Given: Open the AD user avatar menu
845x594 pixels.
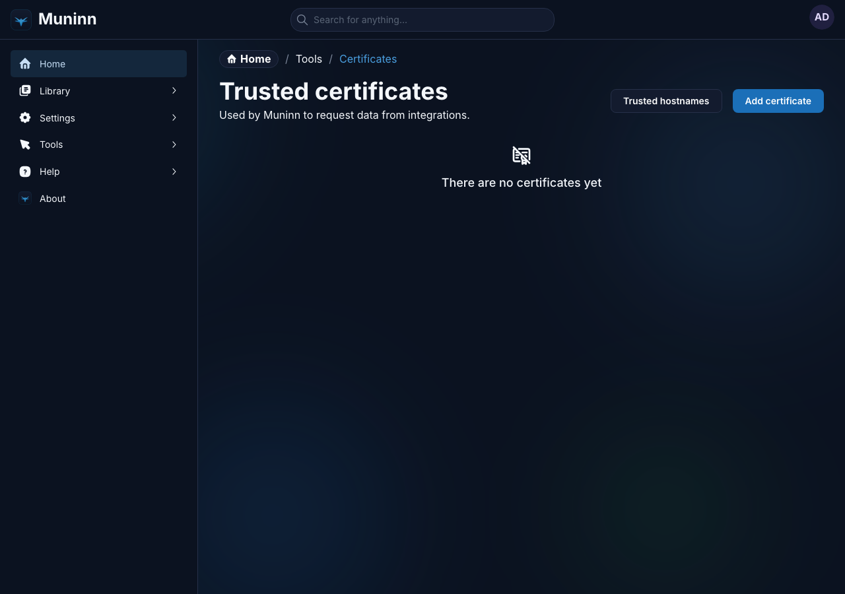Looking at the screenshot, I should pyautogui.click(x=822, y=17).
